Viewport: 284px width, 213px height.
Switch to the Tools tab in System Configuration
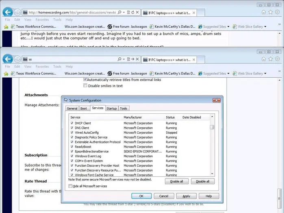coord(124,109)
